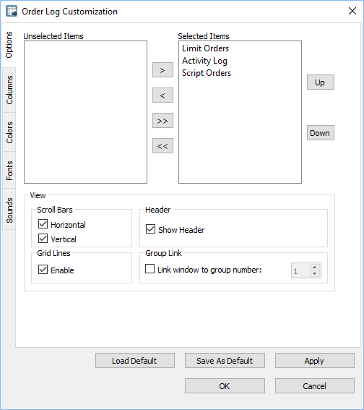Viewport: 364px width, 410px height.
Task: Check Link window to group number
Action: click(x=149, y=269)
